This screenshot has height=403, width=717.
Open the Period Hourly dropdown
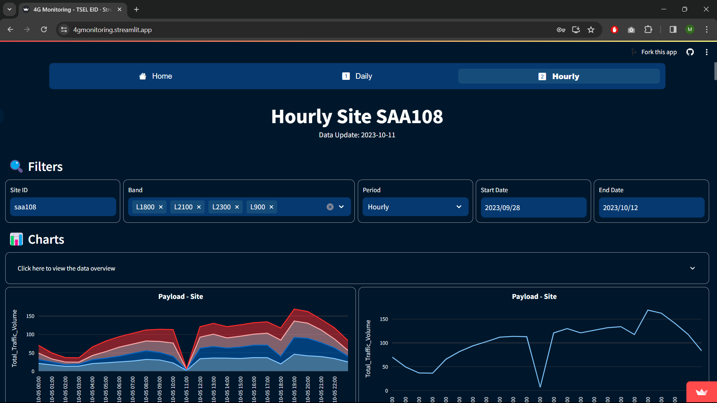(x=415, y=207)
